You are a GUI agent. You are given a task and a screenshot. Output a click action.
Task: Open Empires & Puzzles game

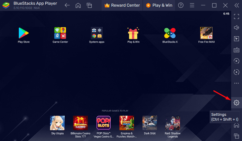tap(127, 123)
